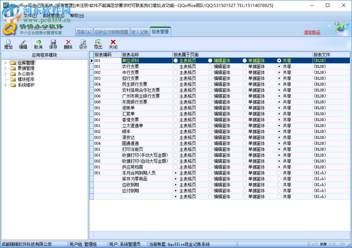
Task: Click the 删除 icon to delete a record
Action: [x=68, y=44]
